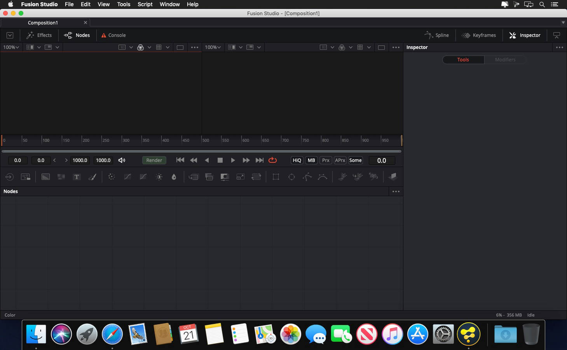The image size is (567, 350).
Task: Click the Rectangle mask tool
Action: (x=276, y=177)
